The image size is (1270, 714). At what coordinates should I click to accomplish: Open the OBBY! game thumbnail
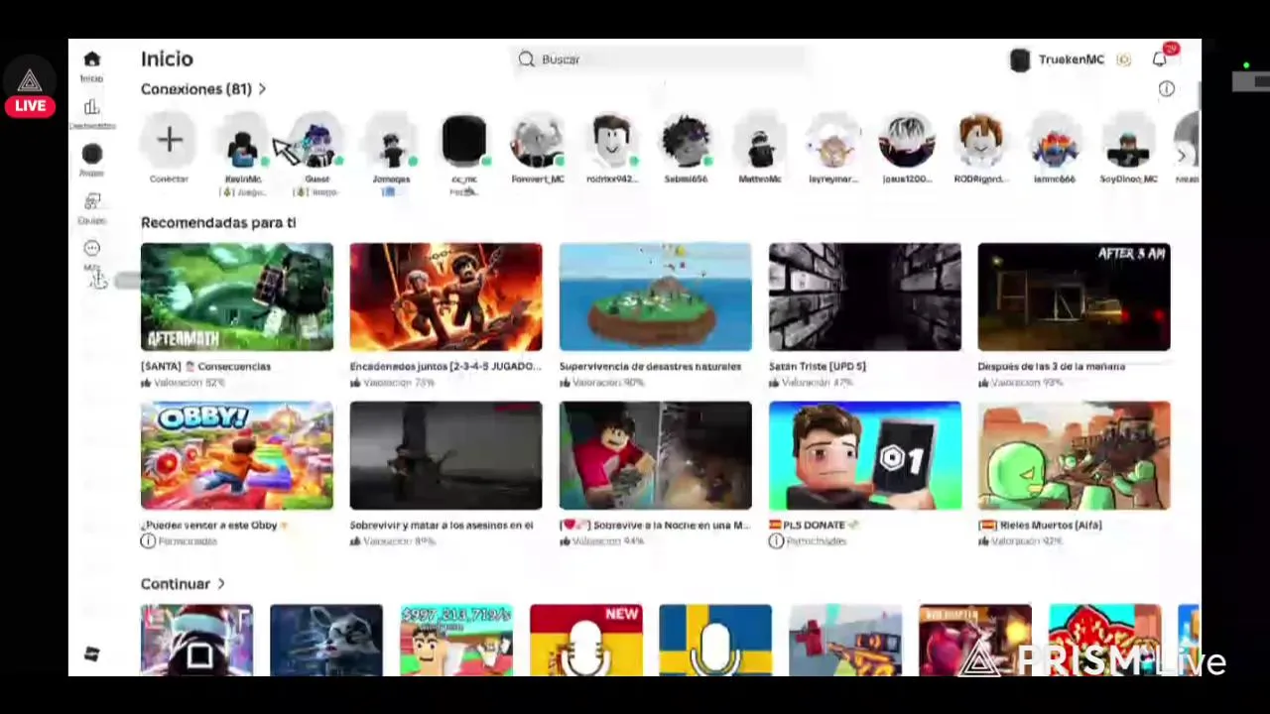(x=237, y=455)
